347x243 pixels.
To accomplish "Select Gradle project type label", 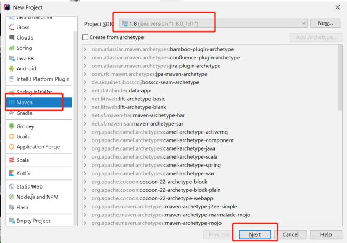I will click(x=25, y=113).
